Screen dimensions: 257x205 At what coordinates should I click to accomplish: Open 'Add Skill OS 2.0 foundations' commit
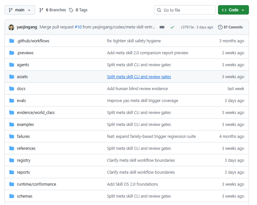coord(133,184)
